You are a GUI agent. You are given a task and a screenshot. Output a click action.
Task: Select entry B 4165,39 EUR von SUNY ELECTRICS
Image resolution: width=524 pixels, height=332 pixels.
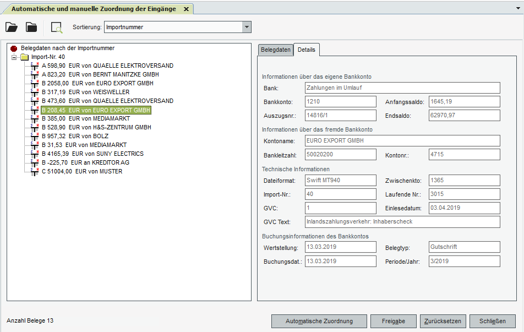[x=92, y=154]
